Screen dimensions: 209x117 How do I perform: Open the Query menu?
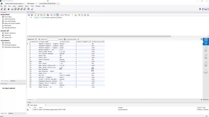pyautogui.click(x=14, y=6)
